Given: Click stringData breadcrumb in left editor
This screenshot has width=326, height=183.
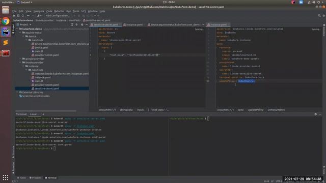Looking at the screenshot, I should (x=126, y=110).
